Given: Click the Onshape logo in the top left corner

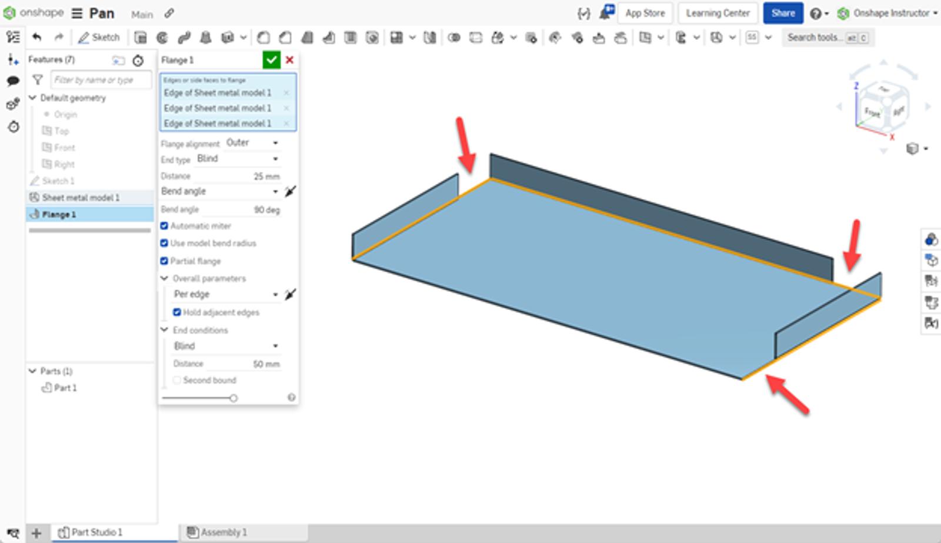Looking at the screenshot, I should pyautogui.click(x=9, y=13).
